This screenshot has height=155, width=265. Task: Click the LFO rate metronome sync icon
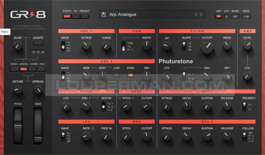click(x=92, y=129)
